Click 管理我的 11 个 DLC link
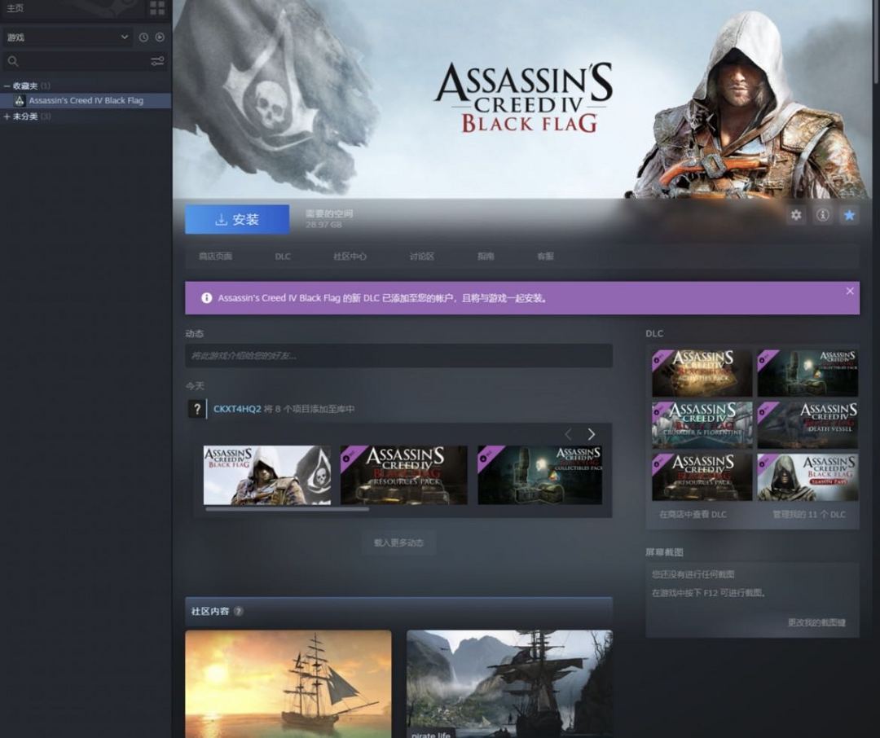This screenshot has width=880, height=738. (809, 515)
